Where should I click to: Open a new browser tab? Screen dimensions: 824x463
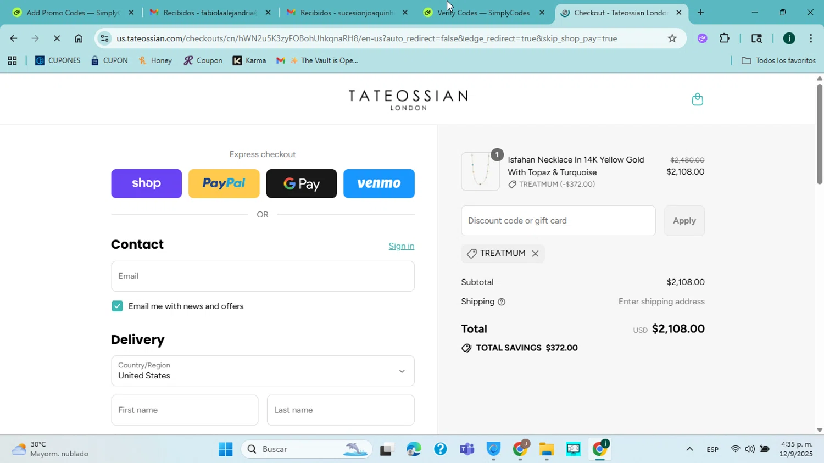click(x=700, y=13)
